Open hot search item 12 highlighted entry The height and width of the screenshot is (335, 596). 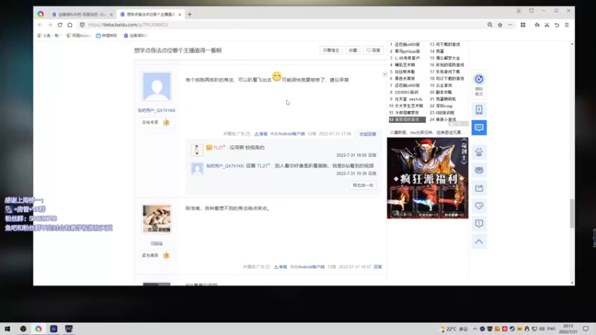click(407, 119)
